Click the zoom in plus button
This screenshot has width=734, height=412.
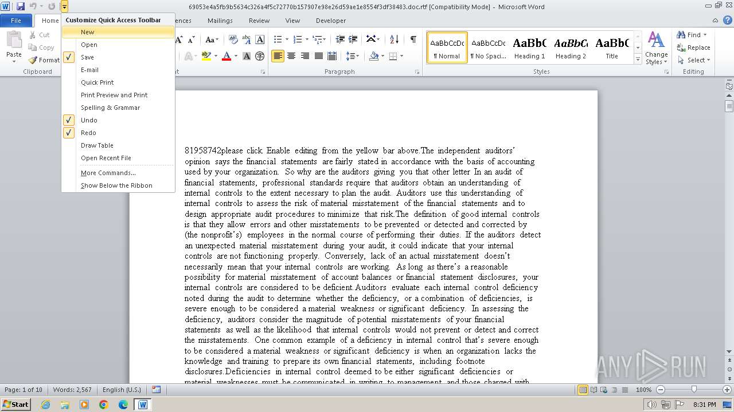(726, 390)
